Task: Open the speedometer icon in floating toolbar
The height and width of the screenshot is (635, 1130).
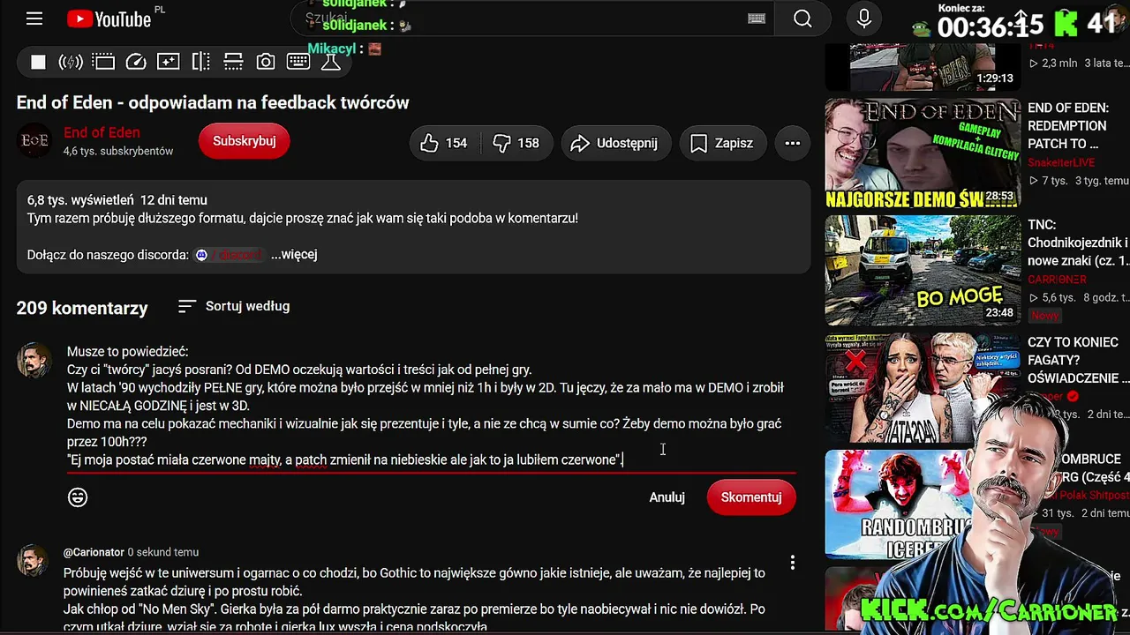Action: pos(136,62)
